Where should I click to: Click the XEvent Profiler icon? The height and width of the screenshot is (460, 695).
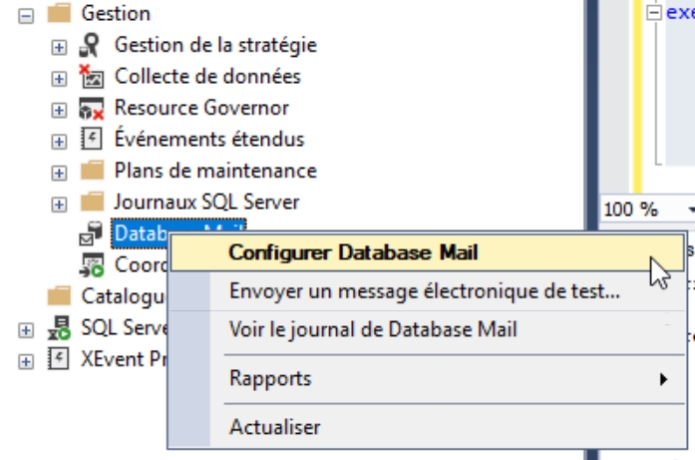(60, 359)
